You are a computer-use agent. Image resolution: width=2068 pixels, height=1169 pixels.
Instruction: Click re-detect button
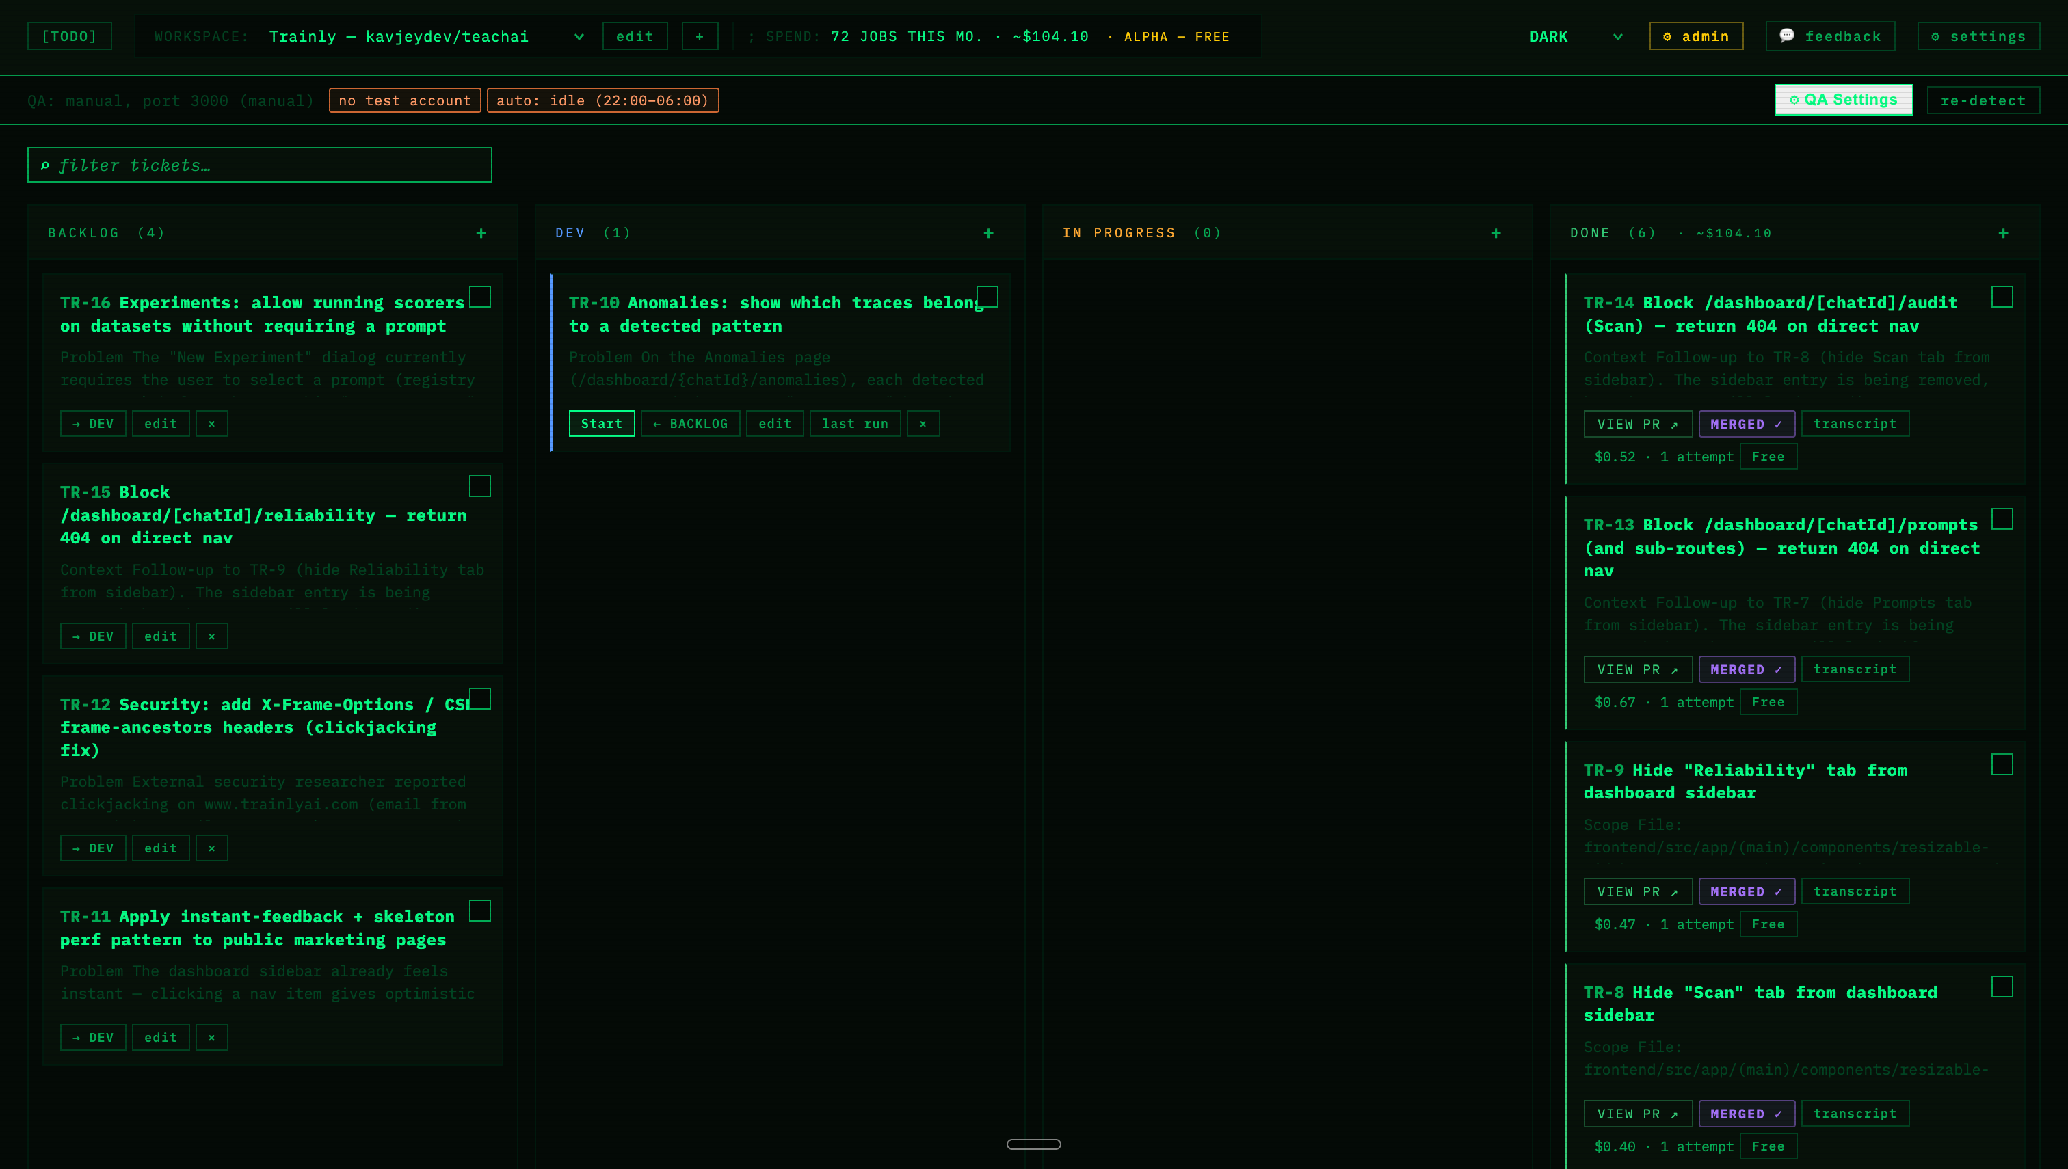tap(1984, 100)
